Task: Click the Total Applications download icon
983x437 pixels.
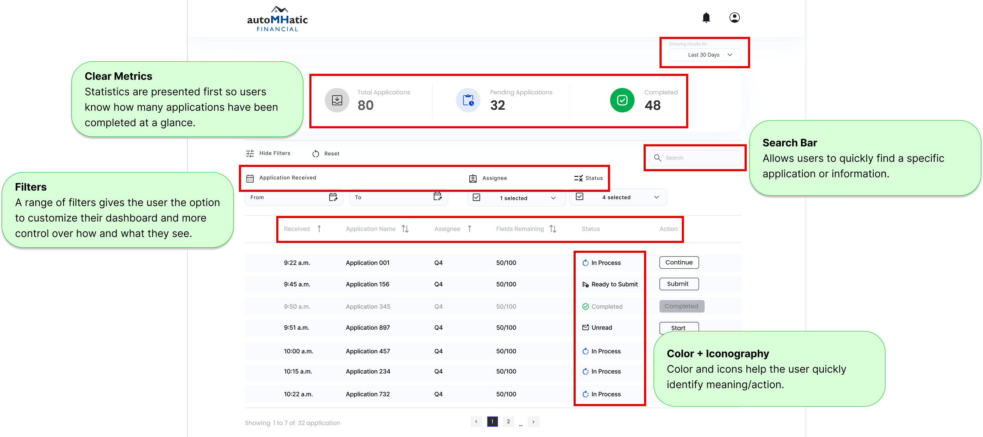Action: (x=337, y=101)
